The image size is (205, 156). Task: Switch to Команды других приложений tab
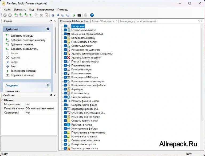pyautogui.click(x=137, y=21)
